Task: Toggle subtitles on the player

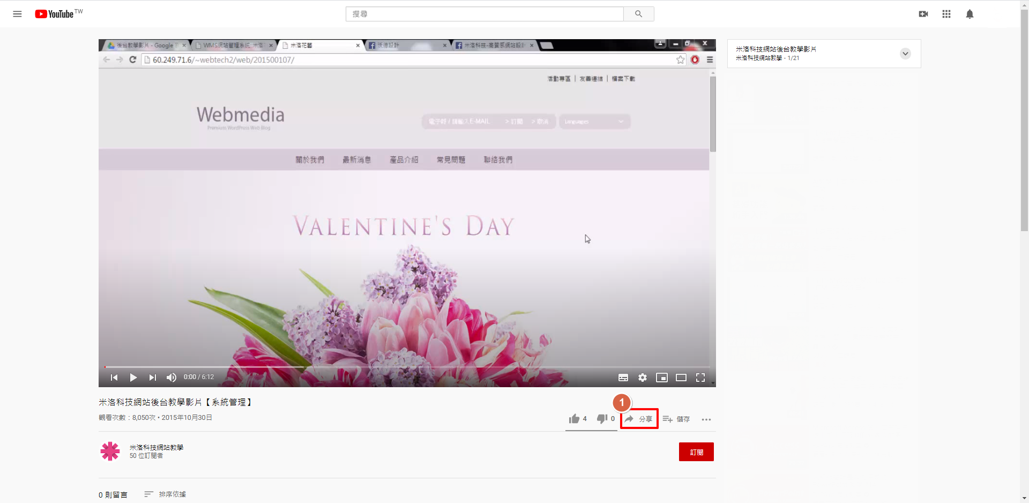Action: pyautogui.click(x=623, y=378)
